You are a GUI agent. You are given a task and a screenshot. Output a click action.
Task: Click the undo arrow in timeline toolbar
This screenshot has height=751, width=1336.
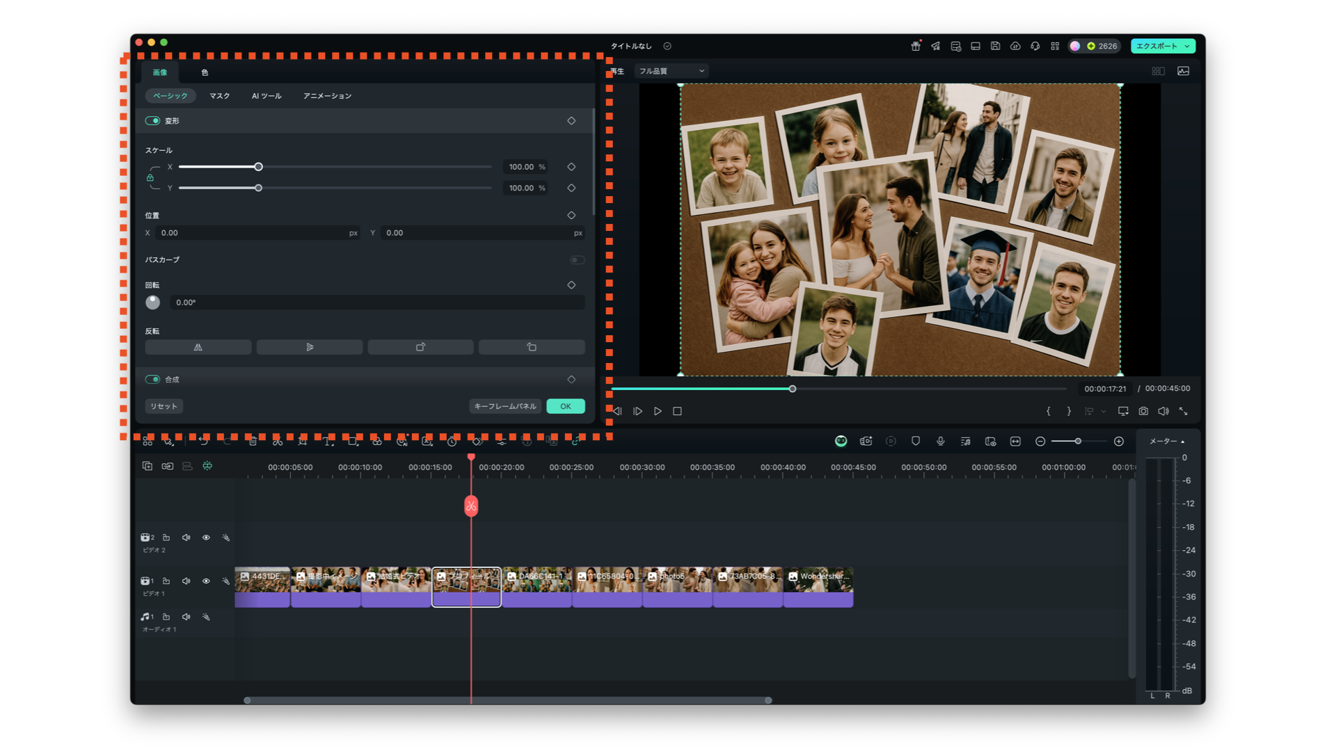(x=202, y=442)
